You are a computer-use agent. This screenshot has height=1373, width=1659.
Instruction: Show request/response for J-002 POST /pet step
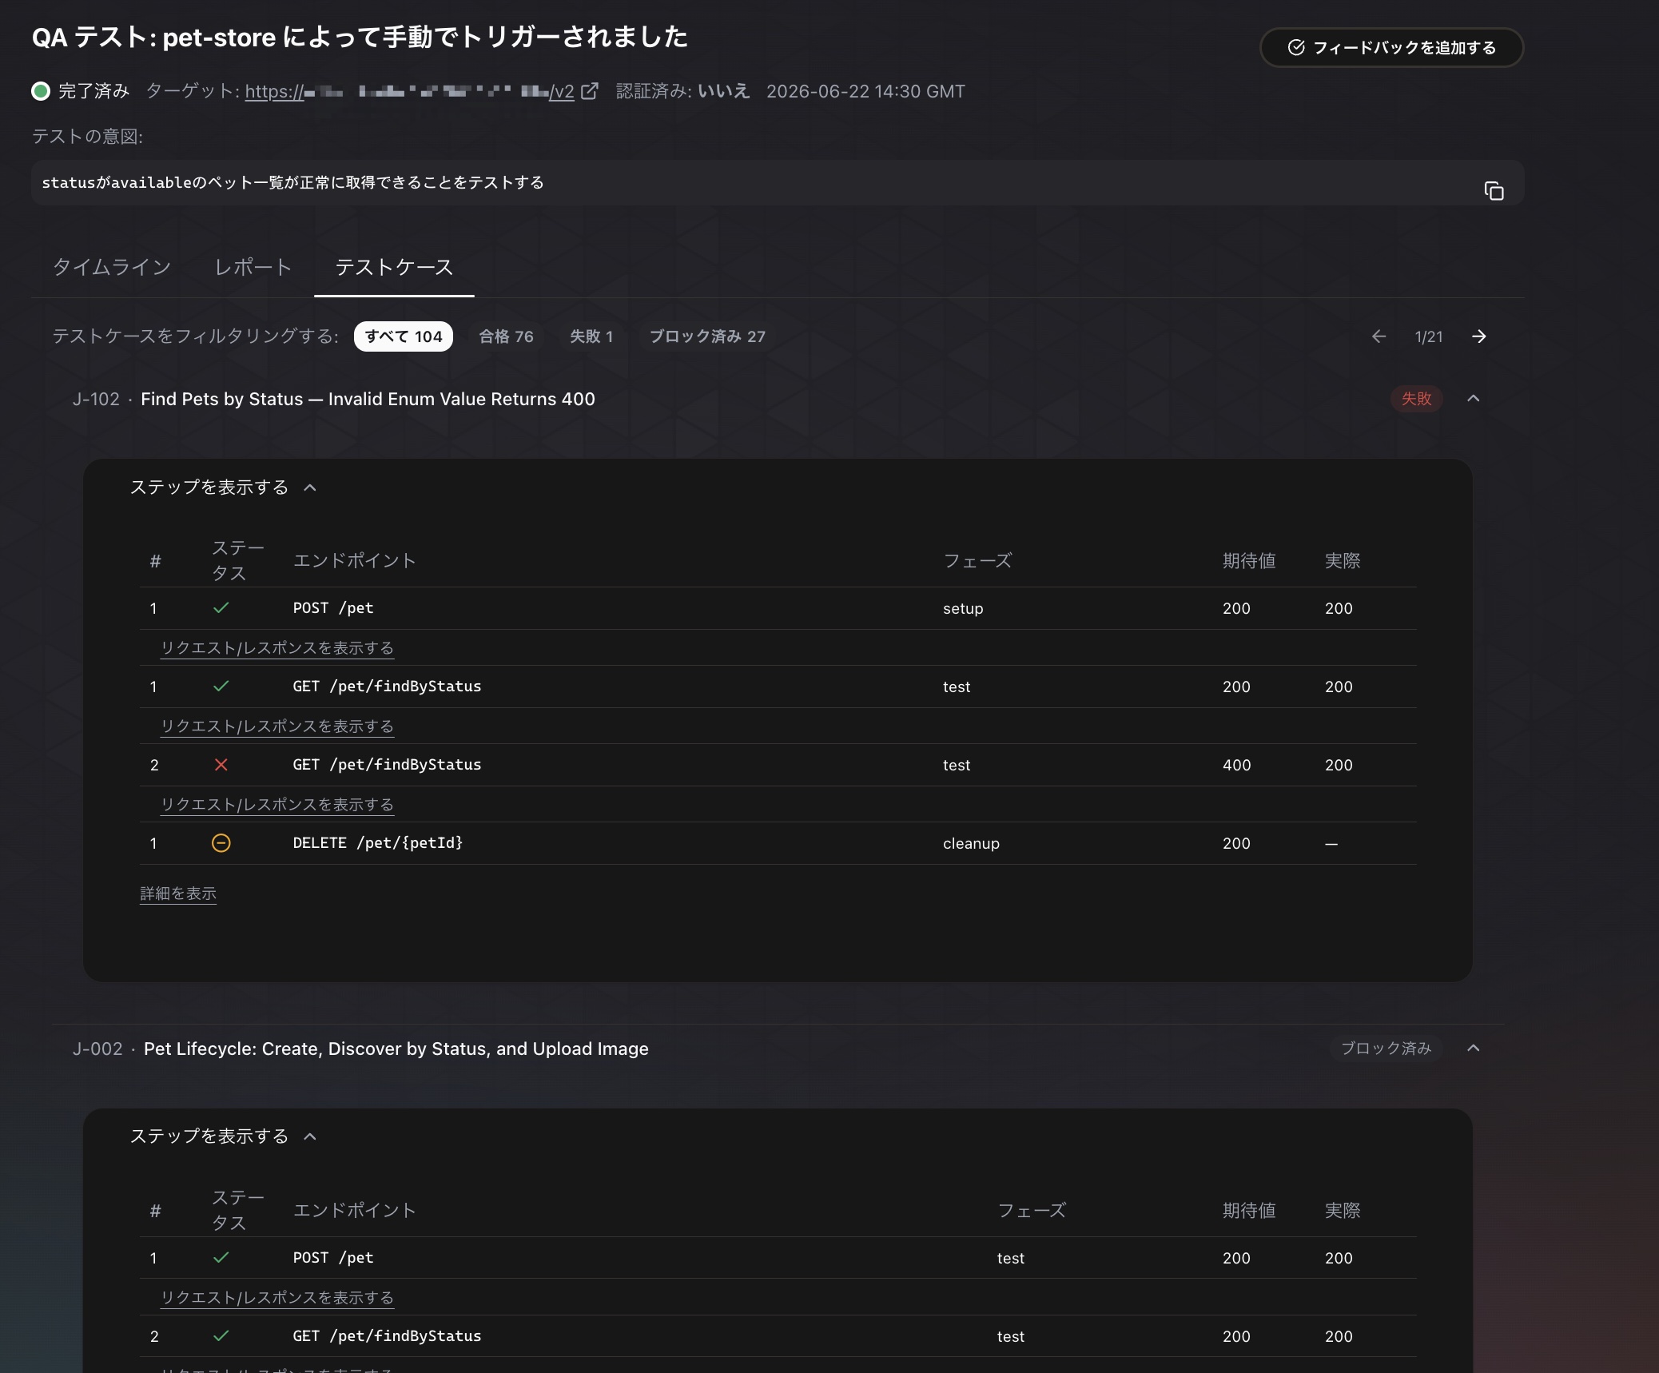tap(277, 1298)
